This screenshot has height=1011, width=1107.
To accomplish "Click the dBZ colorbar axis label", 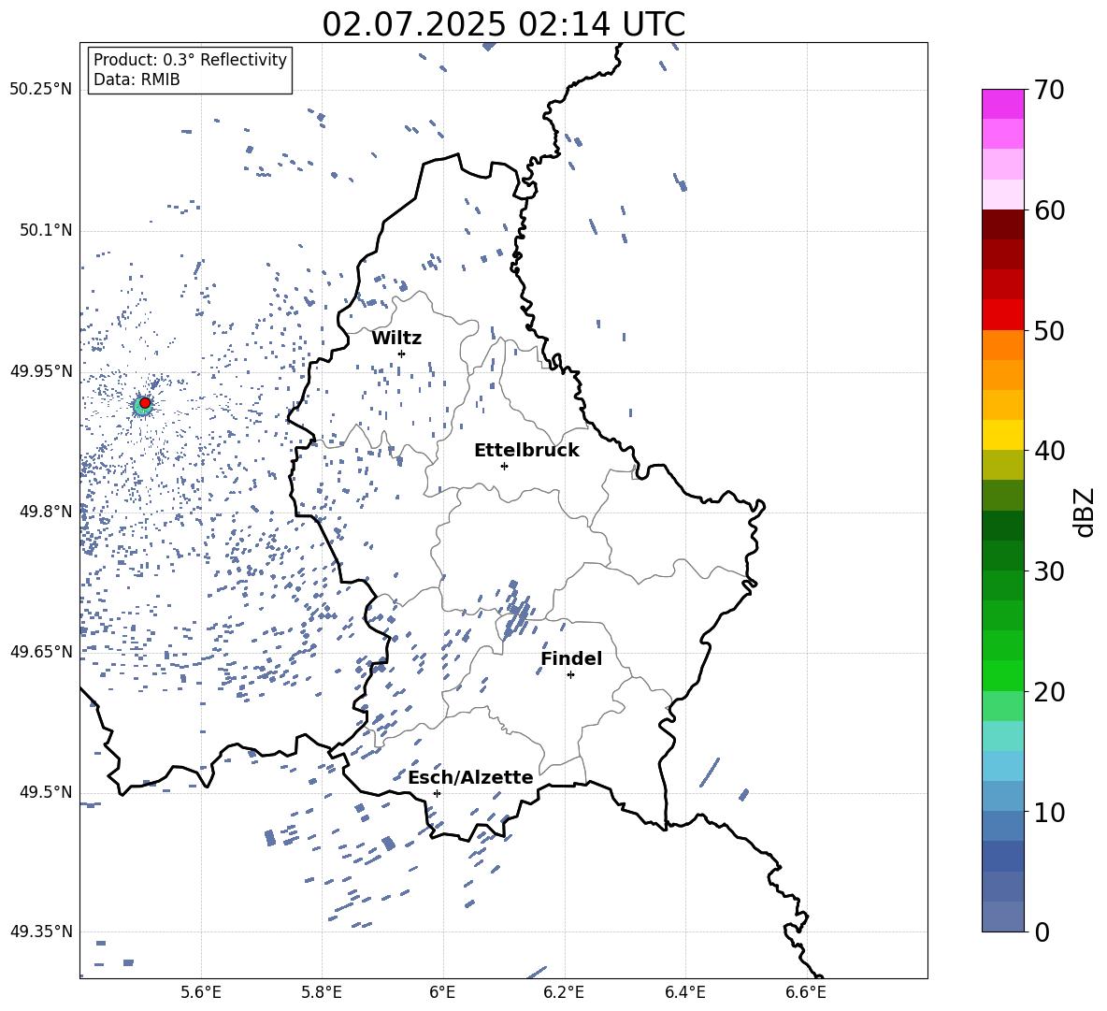I will 1085,512.
